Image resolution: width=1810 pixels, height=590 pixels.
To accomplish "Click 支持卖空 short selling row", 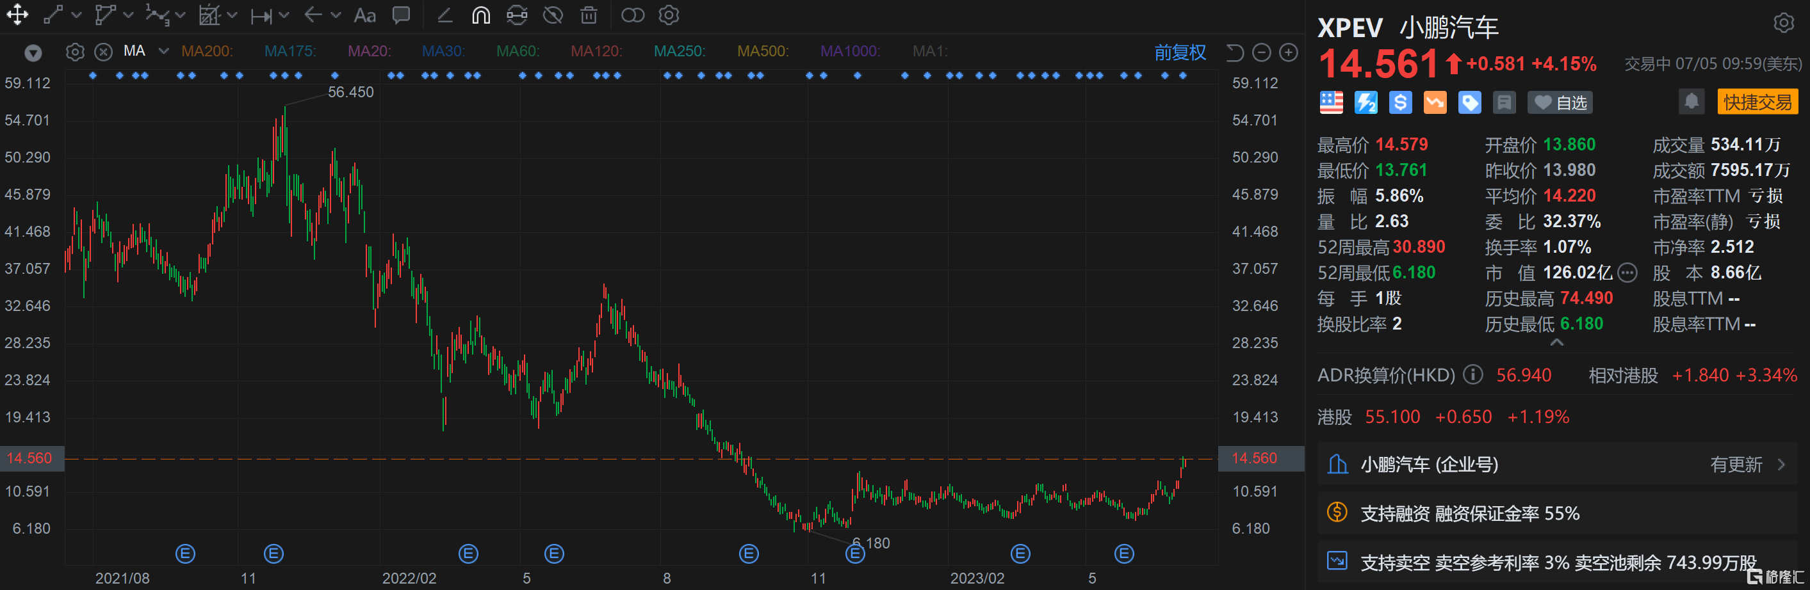I will (x=1557, y=562).
